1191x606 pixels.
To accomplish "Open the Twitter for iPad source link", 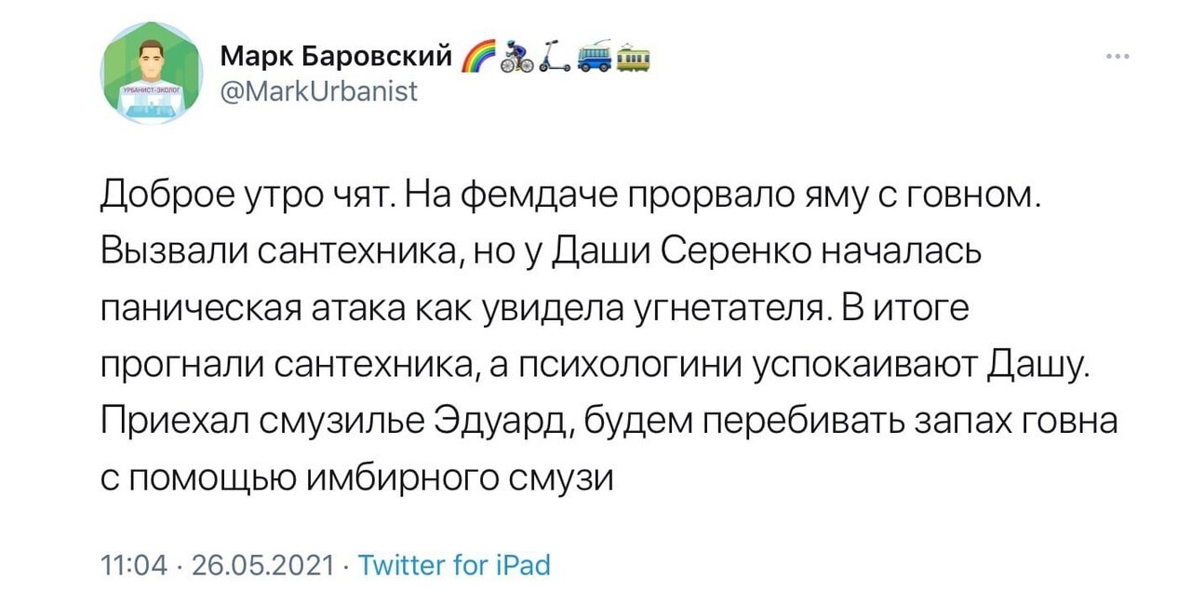I will [454, 564].
